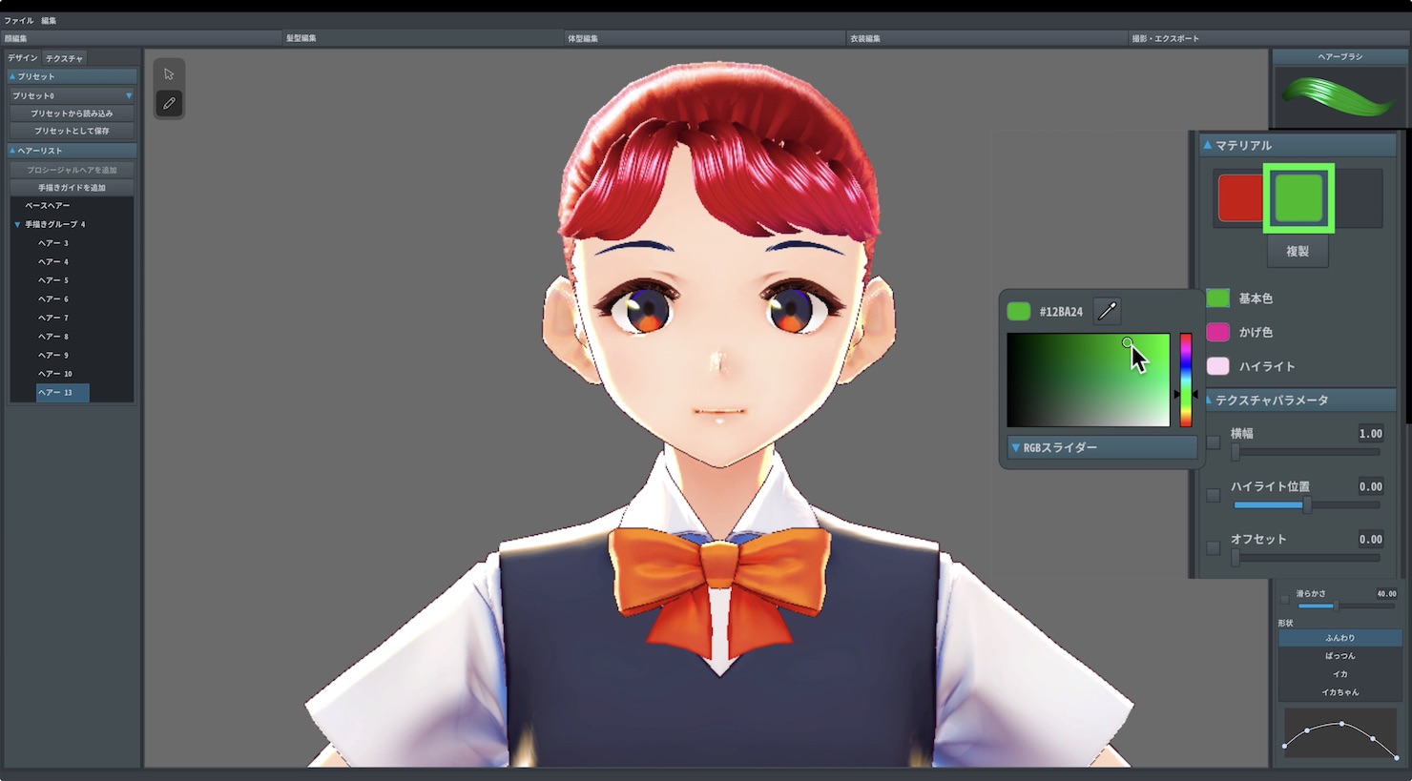Click the オフセット slider handle

(1235, 559)
